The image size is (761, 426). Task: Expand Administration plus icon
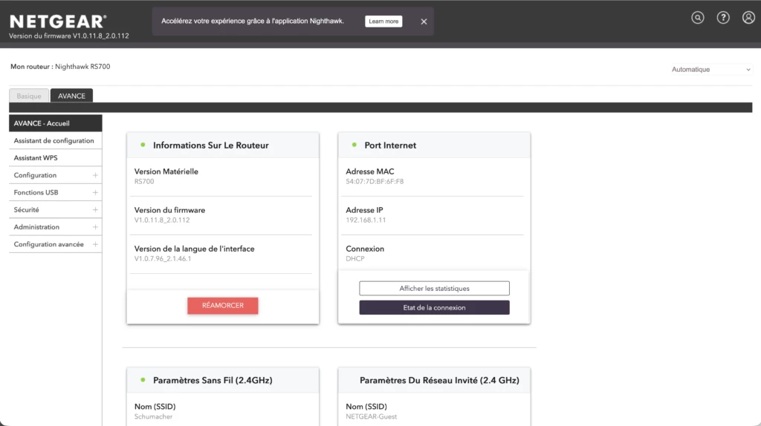[x=95, y=227]
